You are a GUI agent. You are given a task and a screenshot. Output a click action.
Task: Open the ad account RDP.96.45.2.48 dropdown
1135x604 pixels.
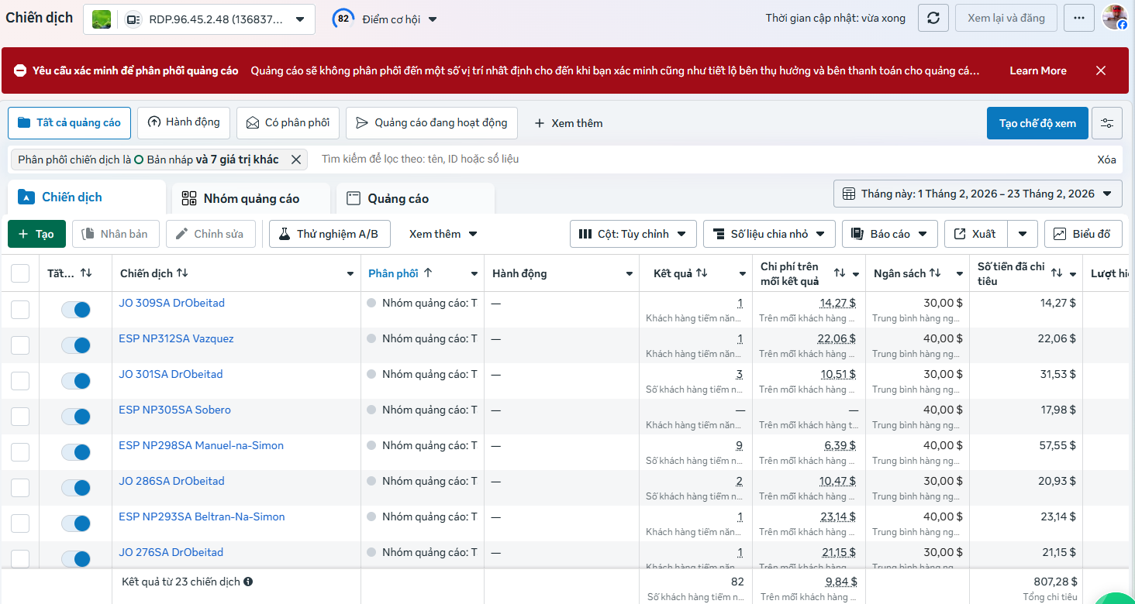[x=199, y=19]
